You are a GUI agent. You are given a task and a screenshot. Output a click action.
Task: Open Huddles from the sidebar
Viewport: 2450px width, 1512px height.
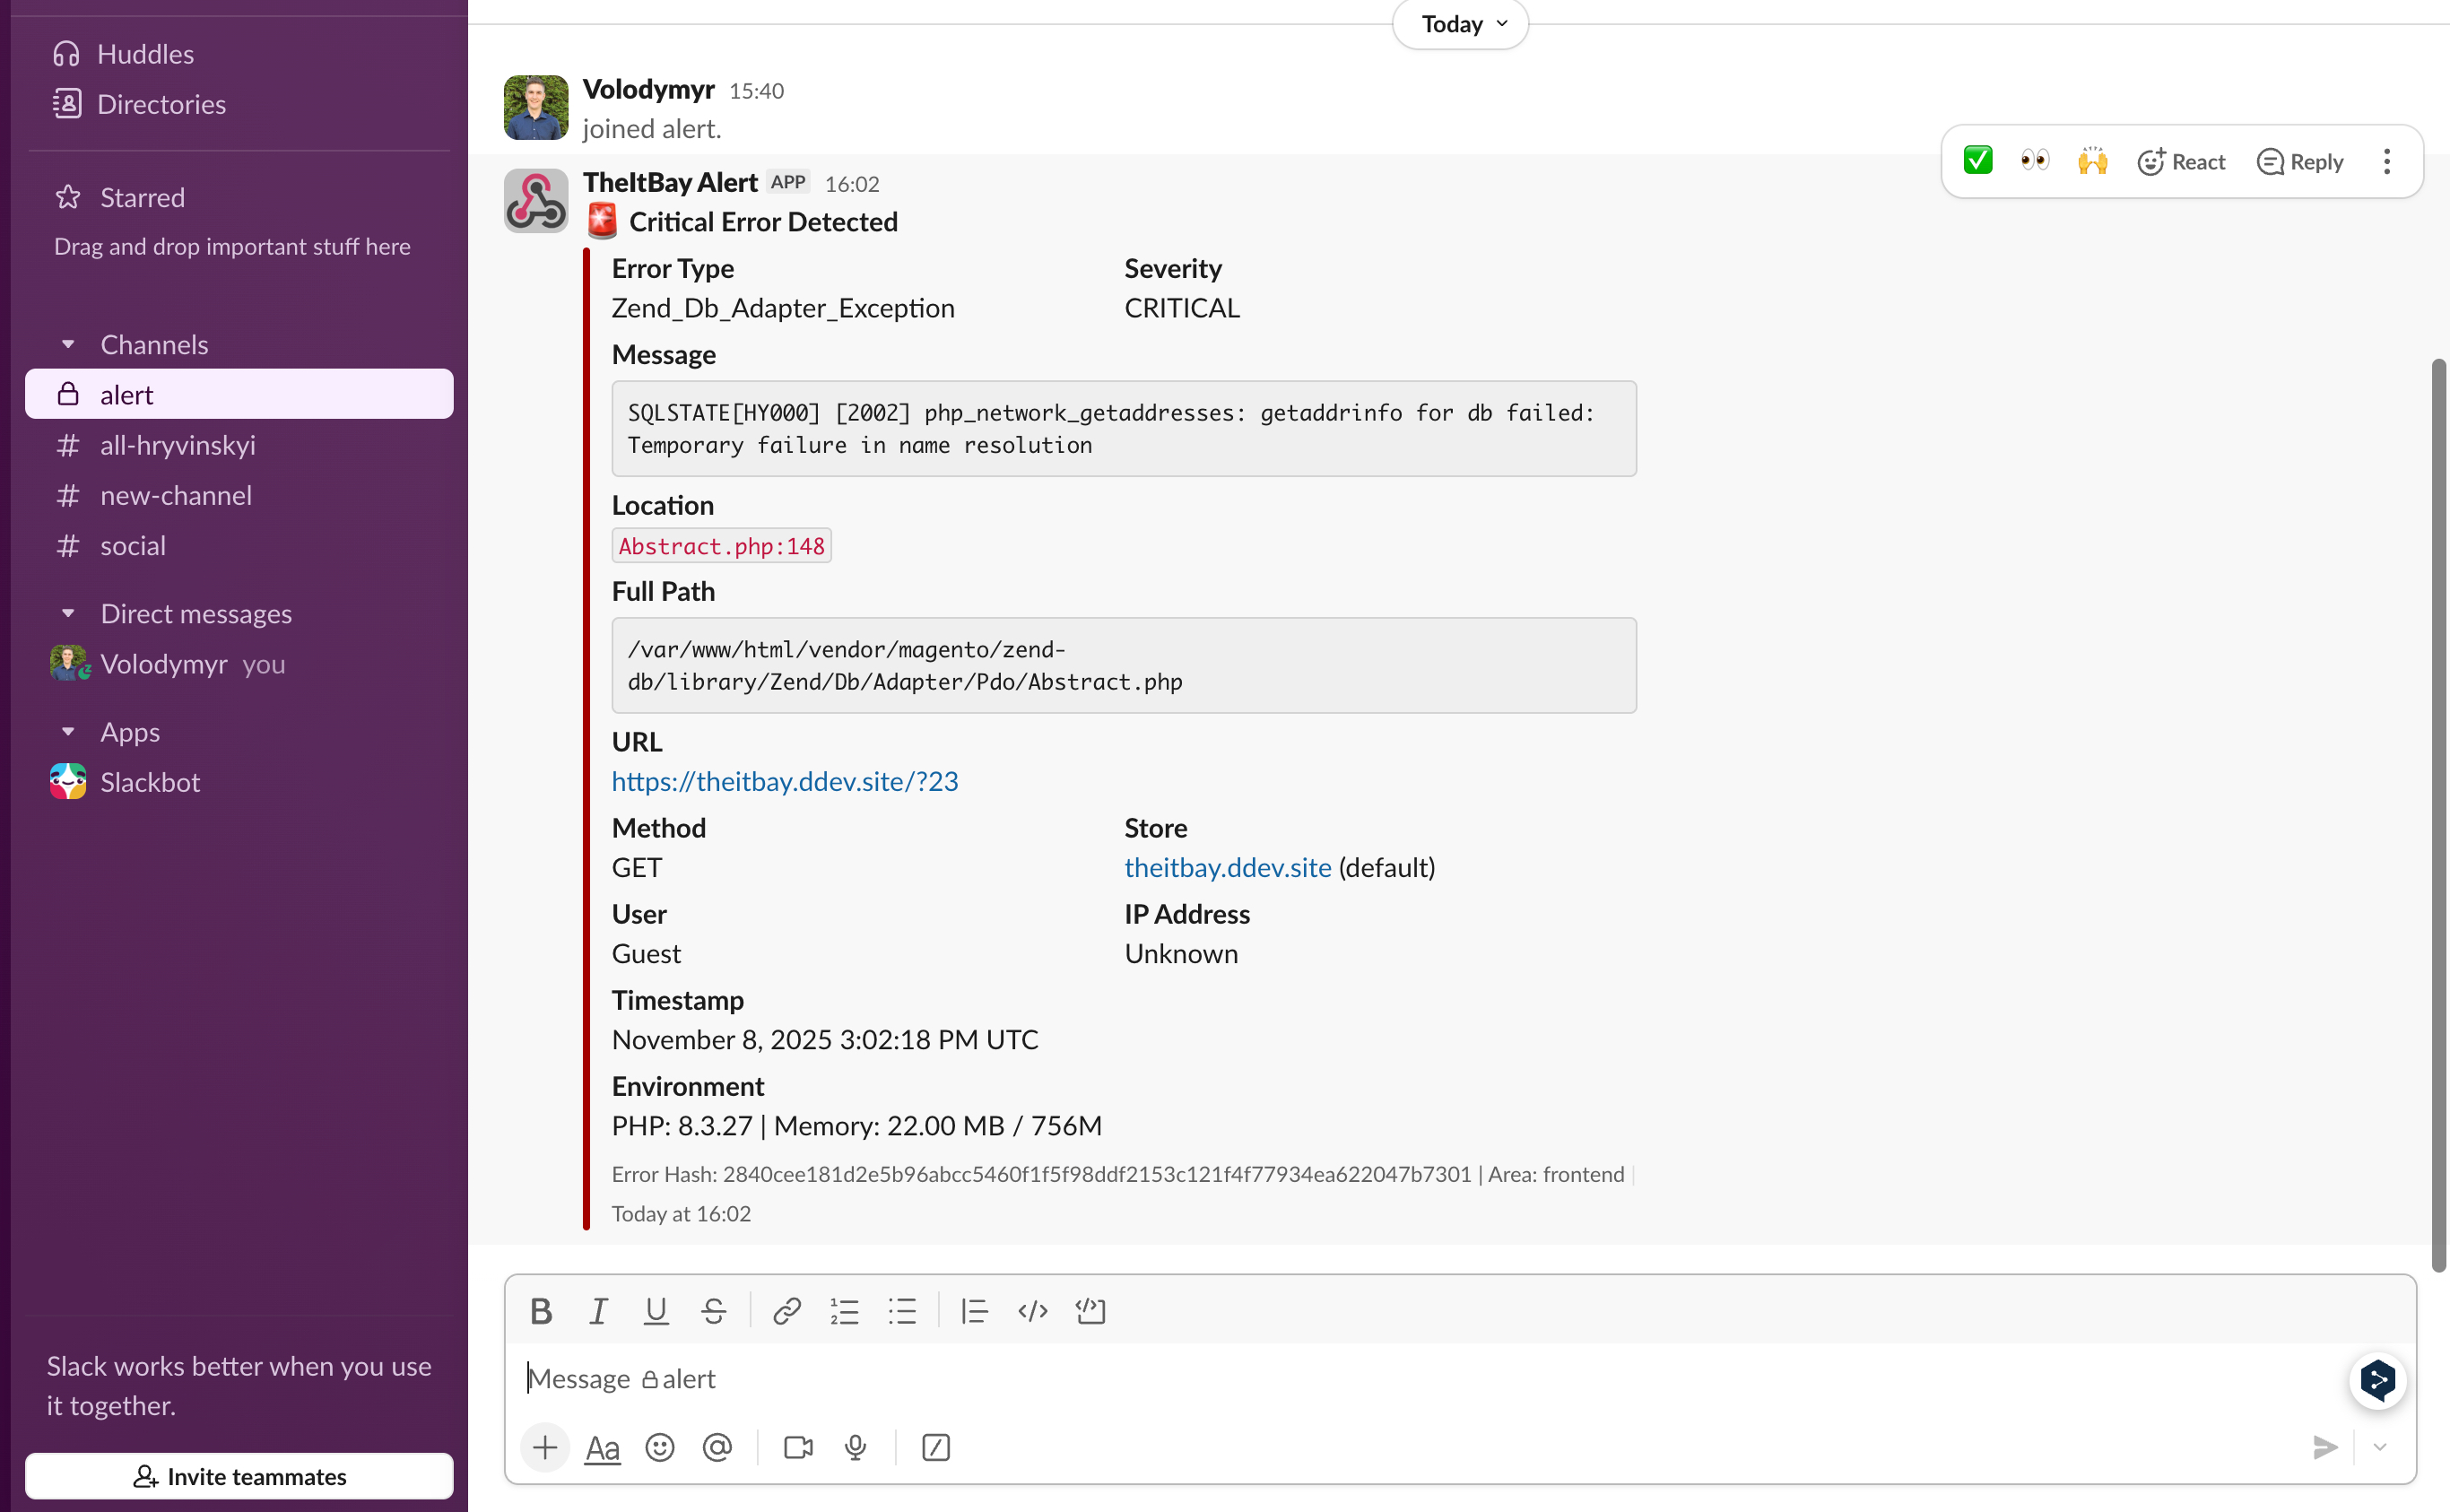point(145,53)
